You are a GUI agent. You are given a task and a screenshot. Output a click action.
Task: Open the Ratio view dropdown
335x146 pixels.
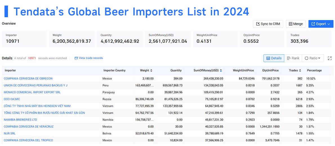(x=312, y=58)
